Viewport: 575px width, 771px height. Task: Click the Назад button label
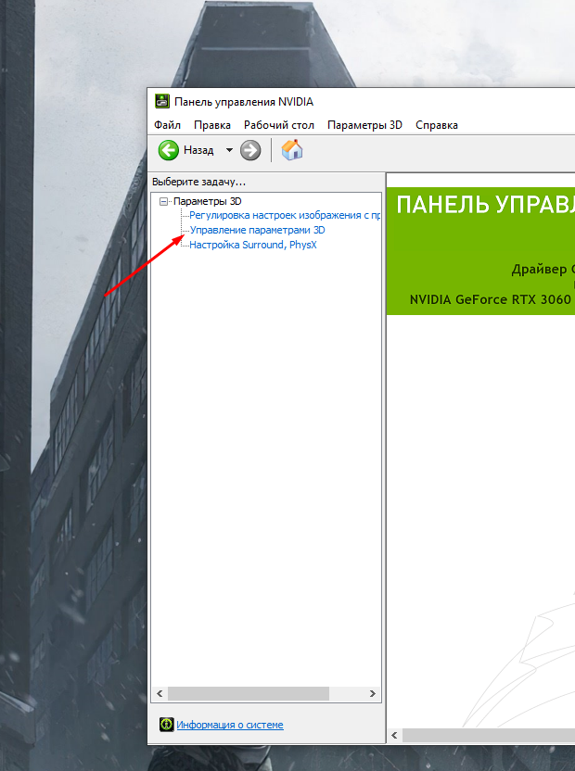pos(198,150)
